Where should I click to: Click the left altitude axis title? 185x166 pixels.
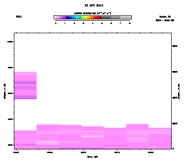(x=5, y=91)
